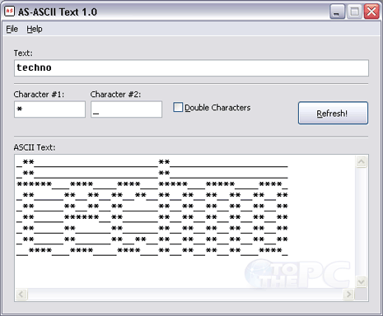Click the AS-ASCII app icon in title bar

point(10,12)
